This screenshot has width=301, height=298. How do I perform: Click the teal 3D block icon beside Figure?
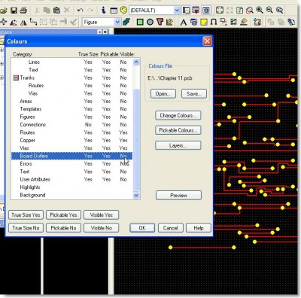coord(126,22)
